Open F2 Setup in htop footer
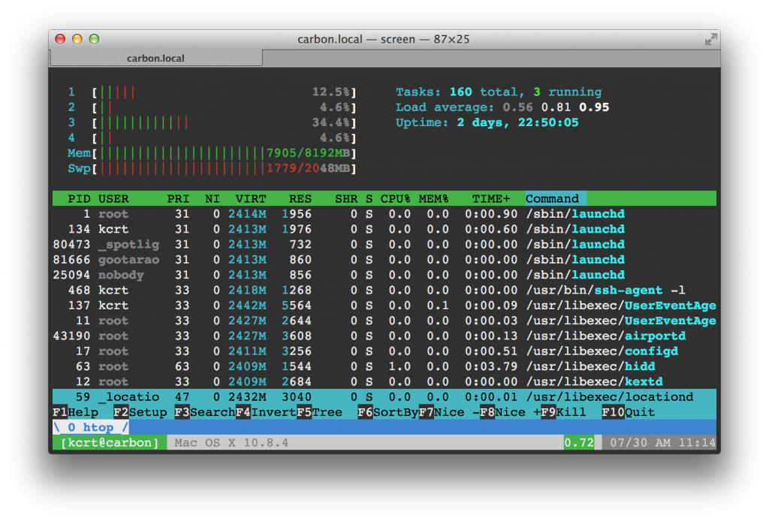 140,412
